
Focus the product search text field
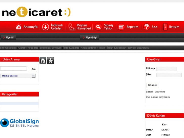pyautogui.click(x=13, y=68)
